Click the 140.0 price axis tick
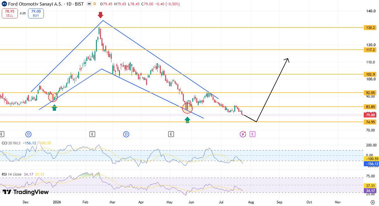Viewport: 379px width, 206px height. (x=371, y=11)
